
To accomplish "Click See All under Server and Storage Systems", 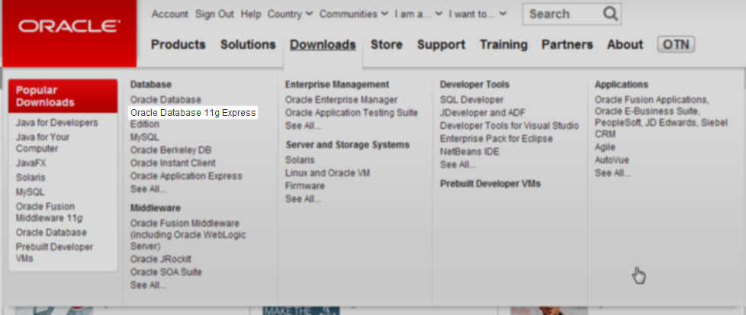I will pyautogui.click(x=303, y=198).
